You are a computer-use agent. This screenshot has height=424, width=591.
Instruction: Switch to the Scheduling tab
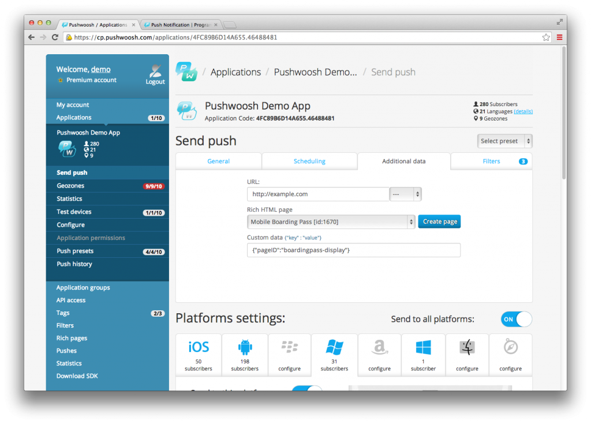tap(309, 162)
